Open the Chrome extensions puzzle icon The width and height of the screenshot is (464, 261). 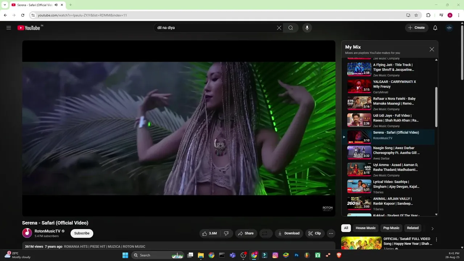coord(428,15)
